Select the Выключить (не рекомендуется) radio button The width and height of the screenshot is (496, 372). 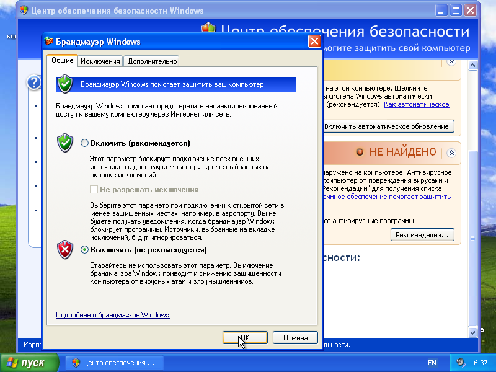[x=84, y=250]
